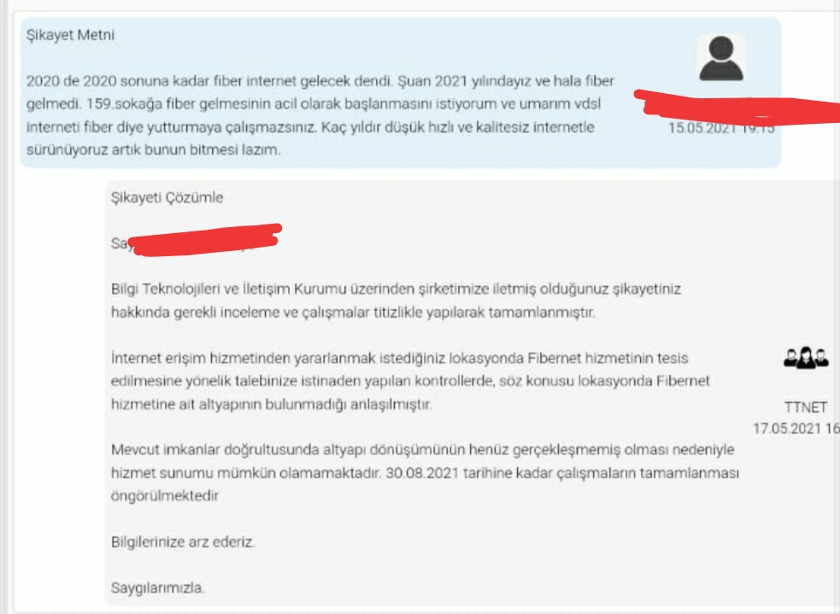Click the TTNET support team icon
The height and width of the screenshot is (614, 840).
click(x=806, y=358)
